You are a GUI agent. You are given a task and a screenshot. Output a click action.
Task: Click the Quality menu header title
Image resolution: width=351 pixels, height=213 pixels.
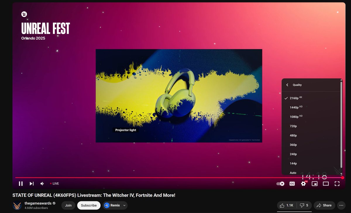(297, 85)
